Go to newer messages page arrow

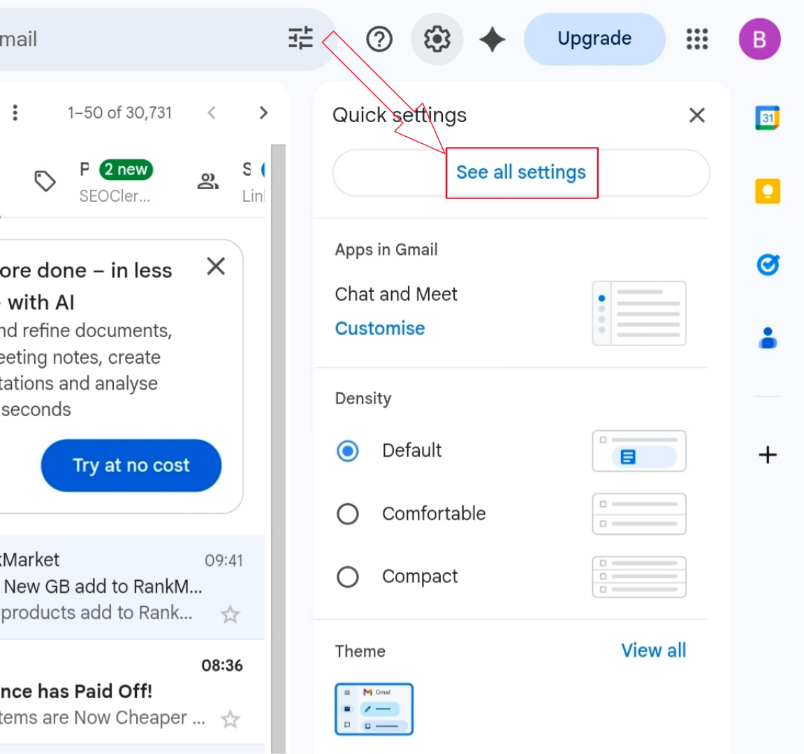point(212,113)
